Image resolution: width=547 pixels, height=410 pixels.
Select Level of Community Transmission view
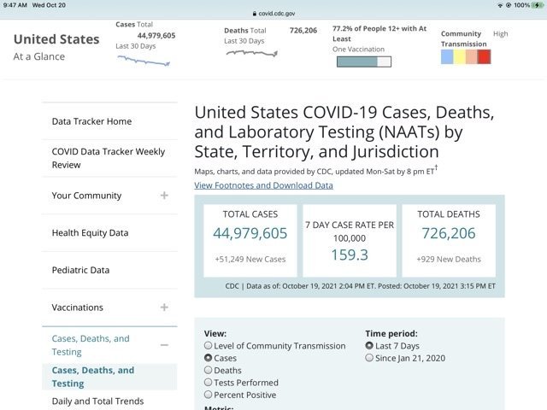pos(209,346)
